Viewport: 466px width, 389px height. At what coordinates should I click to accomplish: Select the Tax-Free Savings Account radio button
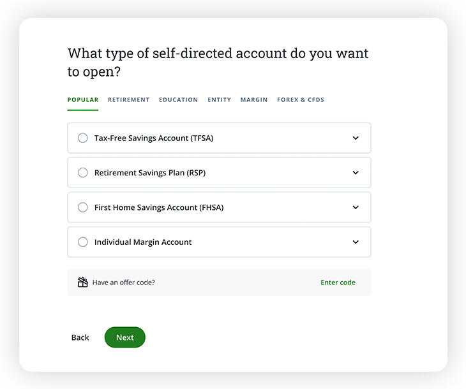(83, 138)
